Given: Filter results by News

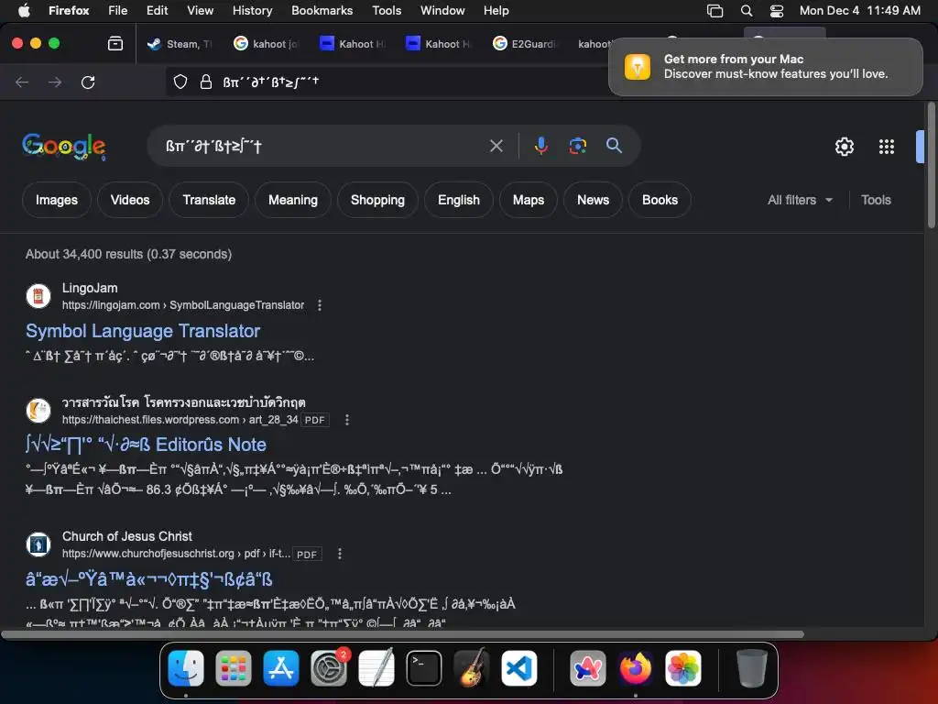Looking at the screenshot, I should coord(593,200).
